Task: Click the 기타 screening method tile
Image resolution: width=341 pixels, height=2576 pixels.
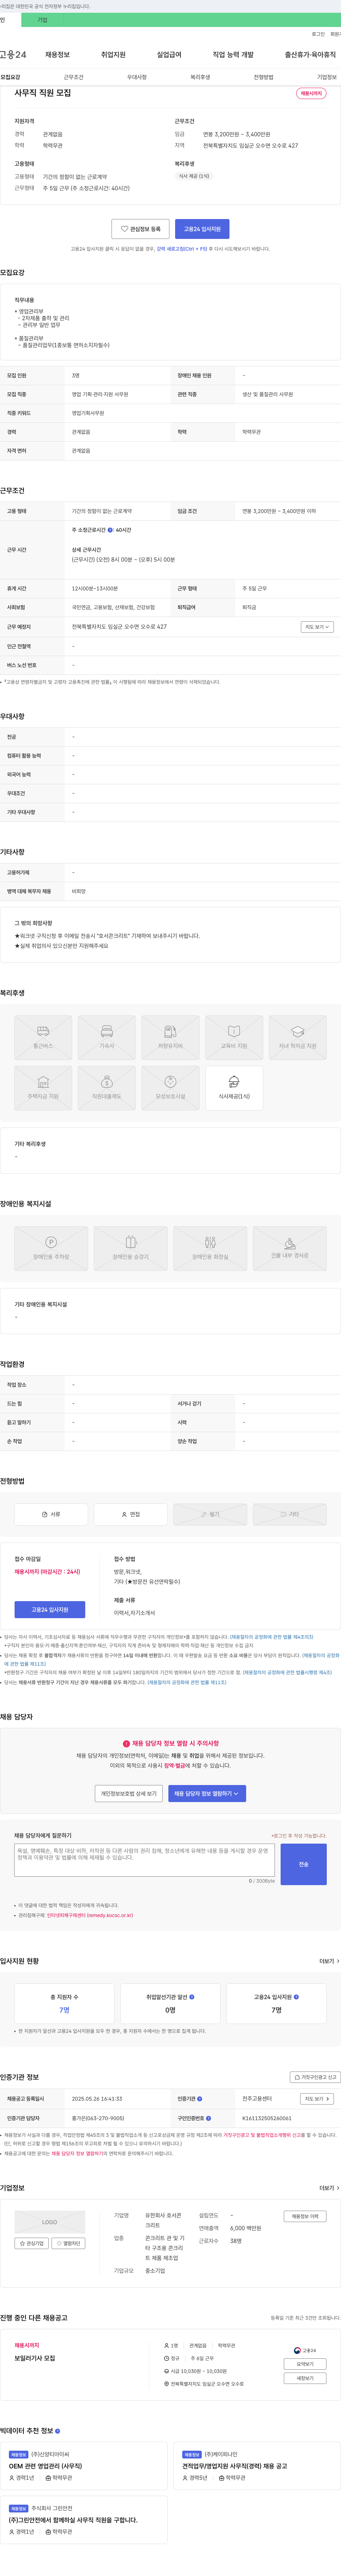Action: click(290, 1514)
